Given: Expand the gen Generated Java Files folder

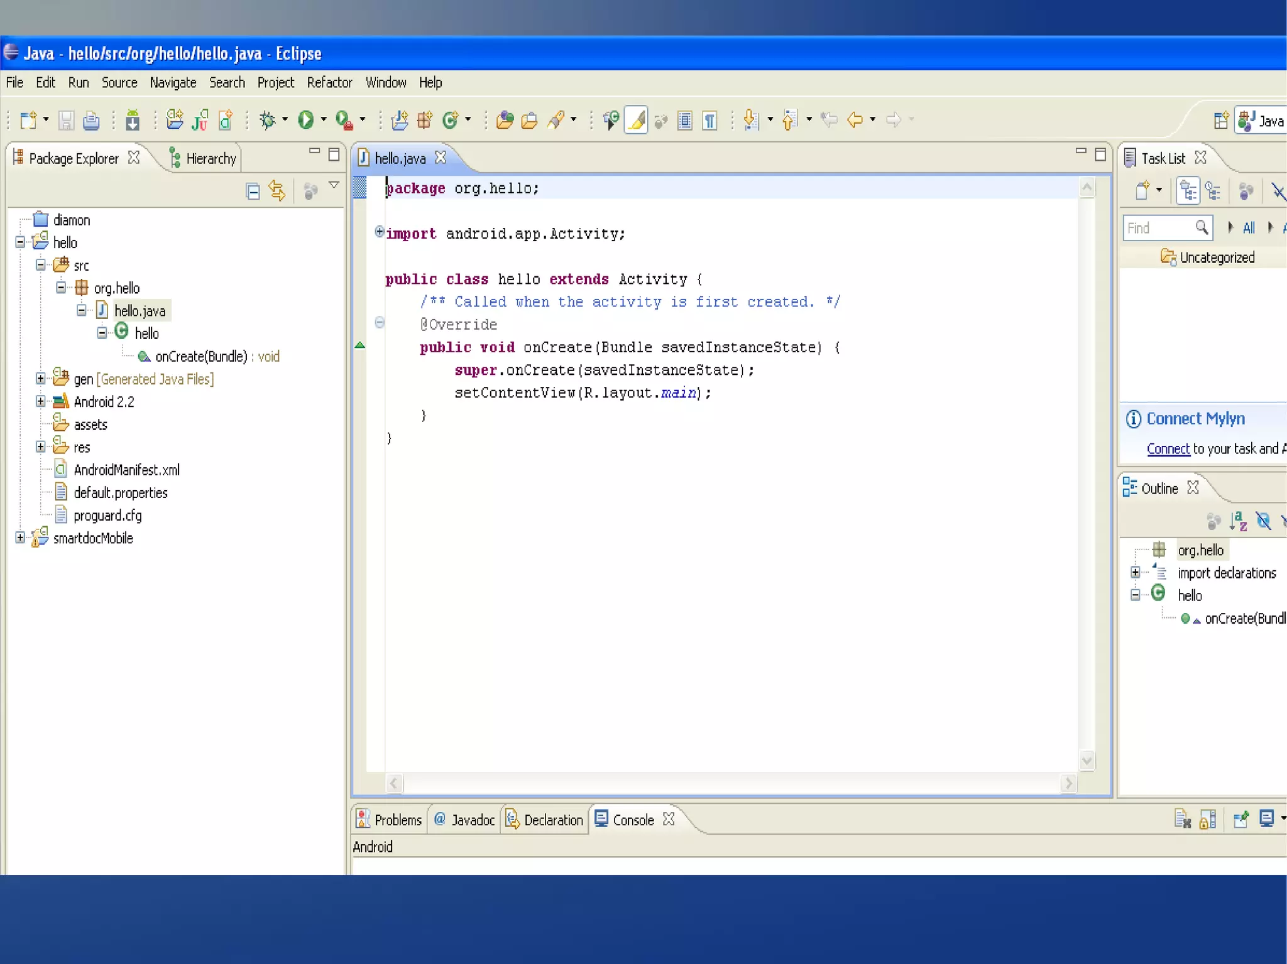Looking at the screenshot, I should [x=41, y=379].
